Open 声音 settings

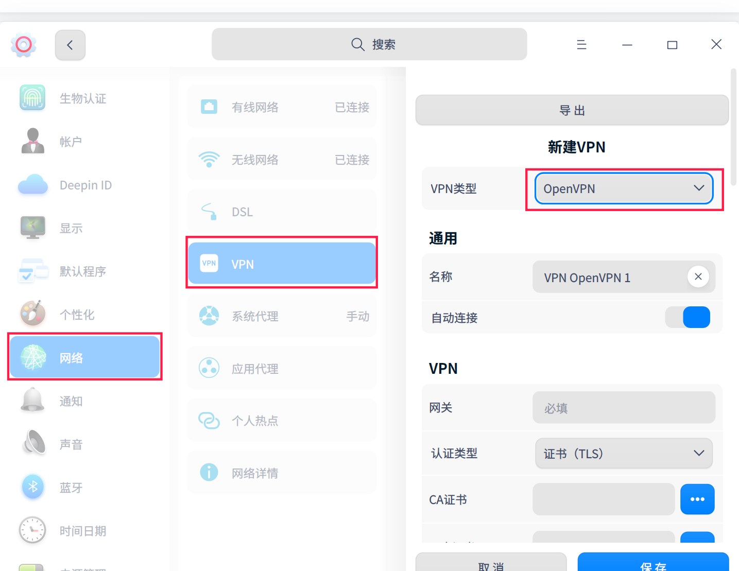[85, 444]
